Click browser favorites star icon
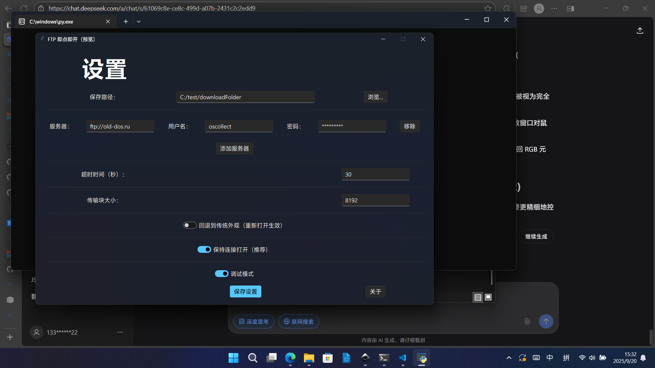The image size is (655, 368). click(x=488, y=8)
